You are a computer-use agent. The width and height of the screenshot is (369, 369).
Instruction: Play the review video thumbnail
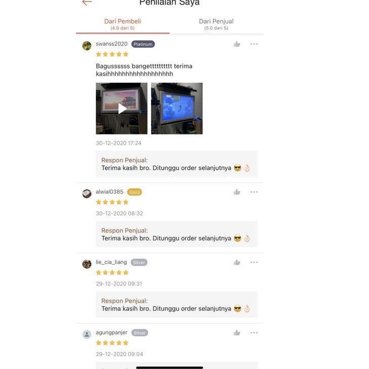(x=122, y=108)
